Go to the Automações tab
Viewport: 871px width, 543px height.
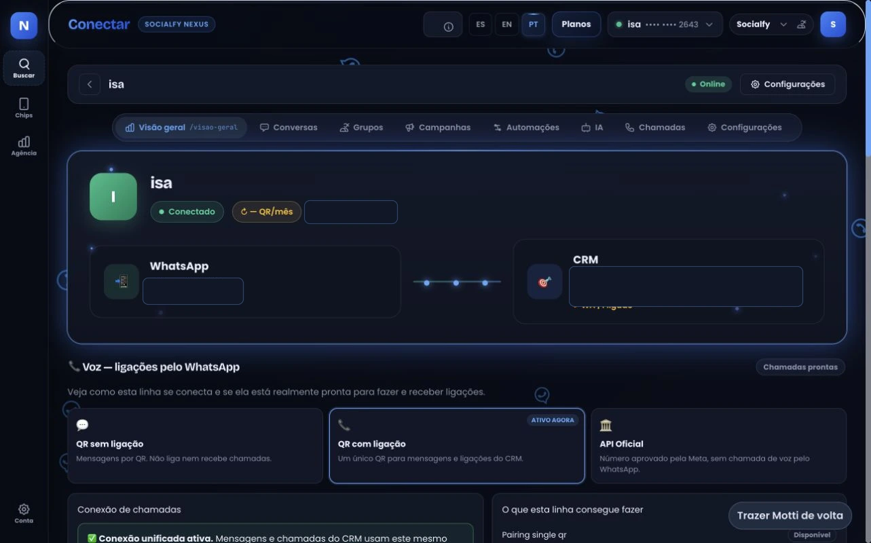(526, 128)
